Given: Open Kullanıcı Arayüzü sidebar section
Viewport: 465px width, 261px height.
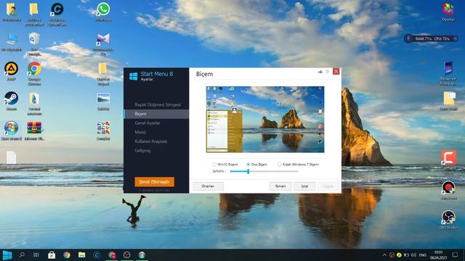Looking at the screenshot, I should pos(150,141).
